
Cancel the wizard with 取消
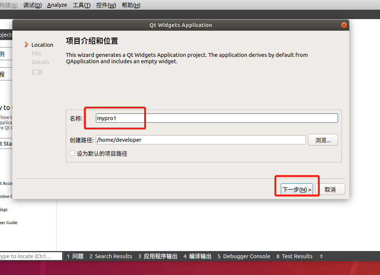pyautogui.click(x=330, y=190)
